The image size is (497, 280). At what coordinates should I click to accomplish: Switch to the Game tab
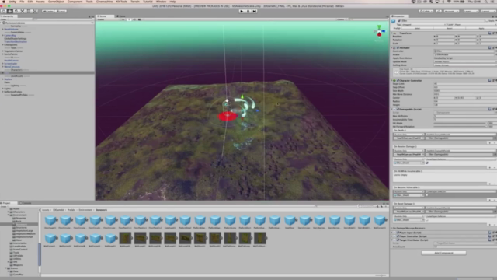(121, 16)
